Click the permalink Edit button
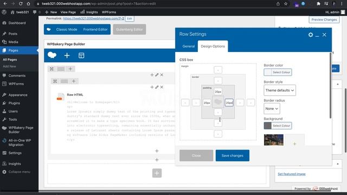347x195 pixels. point(130,18)
